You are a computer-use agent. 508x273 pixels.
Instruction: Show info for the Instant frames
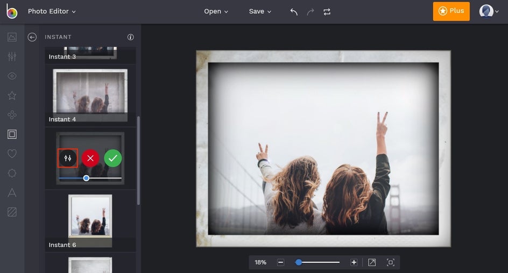click(x=131, y=37)
